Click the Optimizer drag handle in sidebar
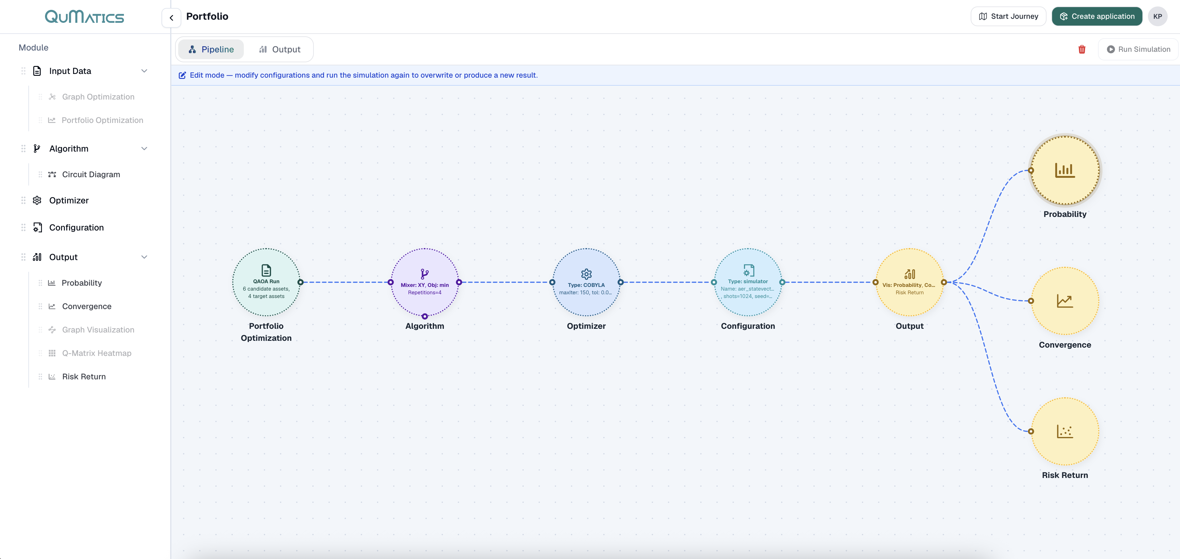1180x559 pixels. 23,201
